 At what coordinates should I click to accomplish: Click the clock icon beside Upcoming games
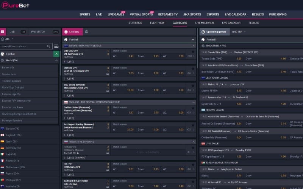pos(203,32)
